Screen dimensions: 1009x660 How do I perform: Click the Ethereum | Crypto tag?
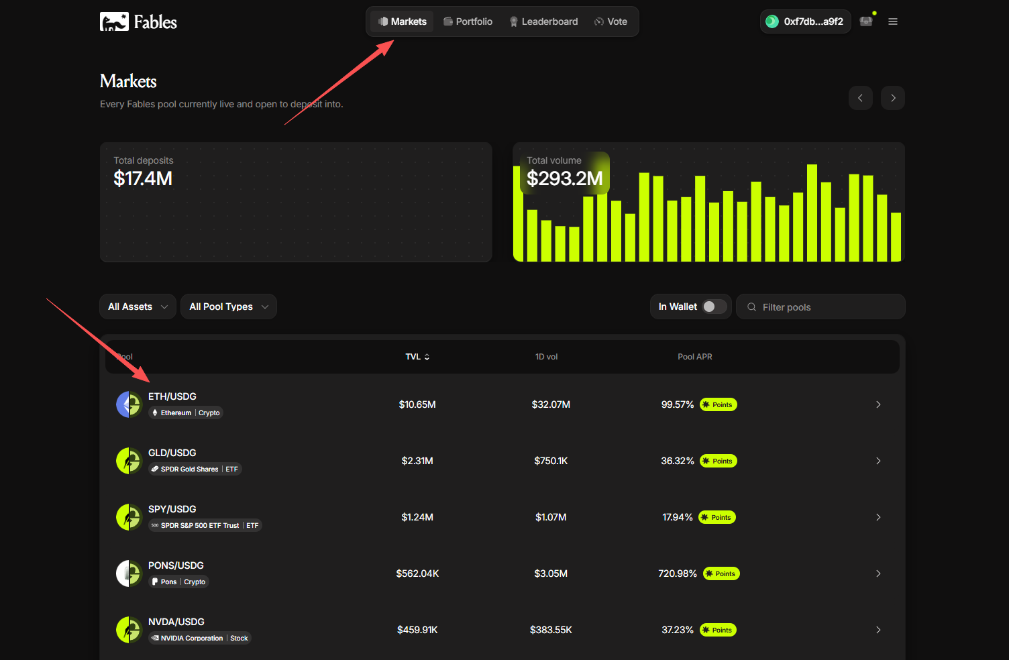[x=186, y=412]
